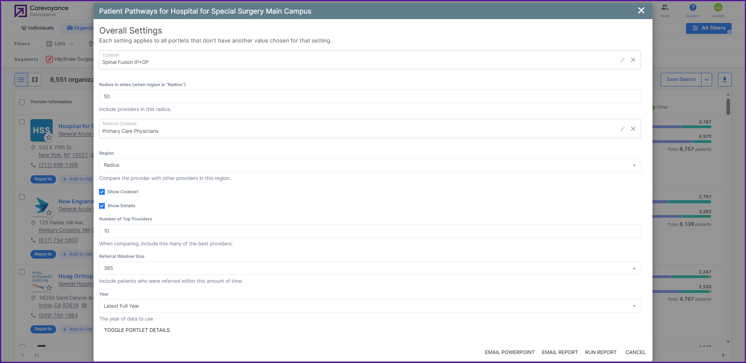Uncheck the Show Codeset checkbox

click(102, 192)
